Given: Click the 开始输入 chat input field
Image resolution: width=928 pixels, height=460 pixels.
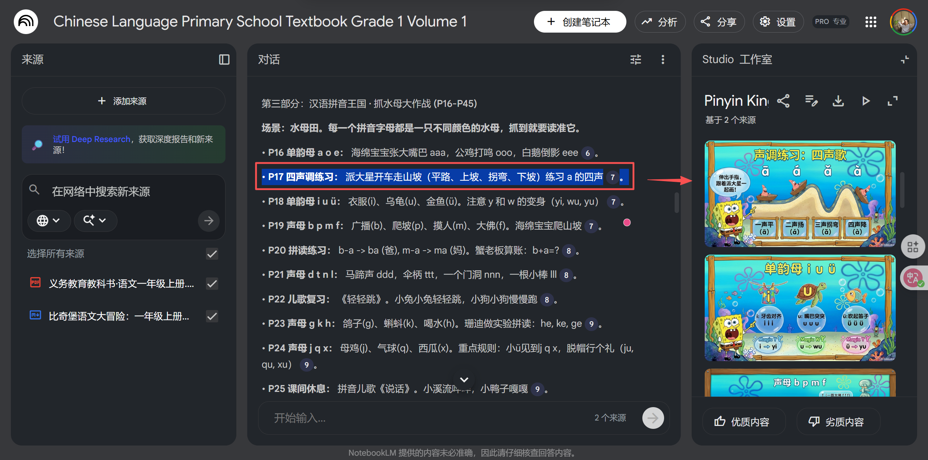Looking at the screenshot, I should pos(399,418).
